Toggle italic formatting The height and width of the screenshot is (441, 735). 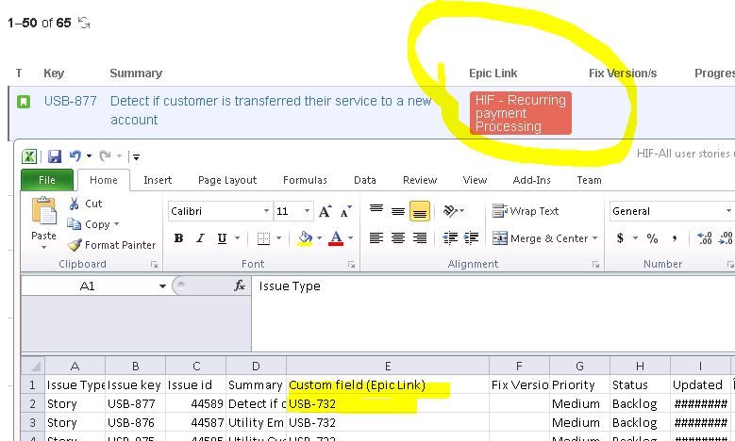(200, 238)
